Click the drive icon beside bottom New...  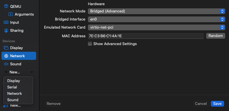click(6, 106)
